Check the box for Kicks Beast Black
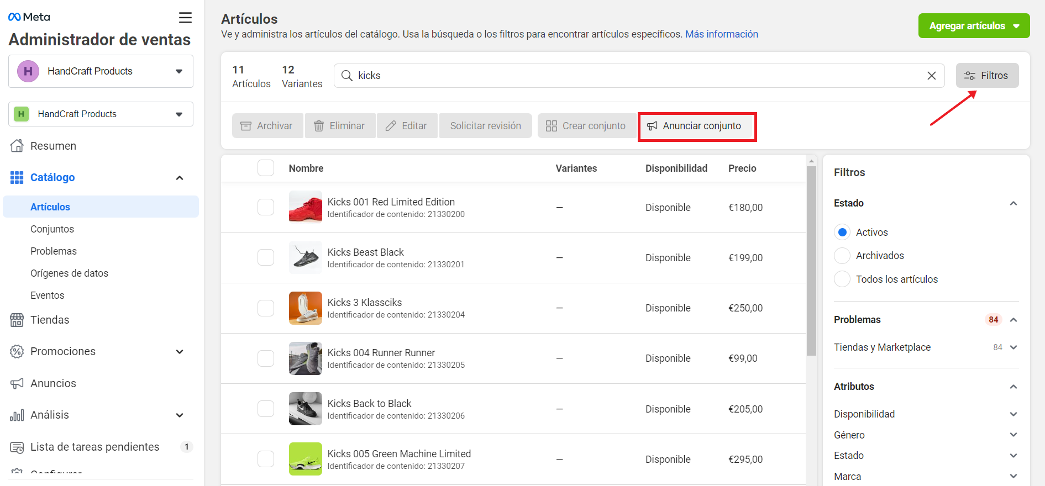The width and height of the screenshot is (1045, 486). point(266,257)
